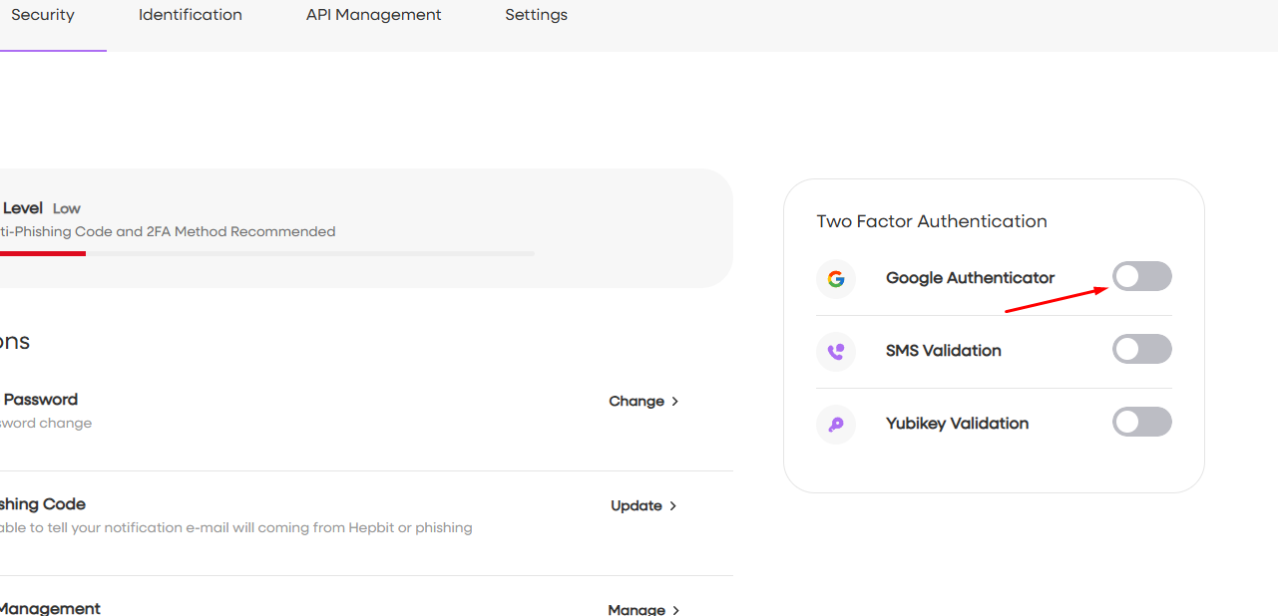Viewport: 1278px width, 616px height.
Task: Select the Security tab
Action: [x=43, y=15]
